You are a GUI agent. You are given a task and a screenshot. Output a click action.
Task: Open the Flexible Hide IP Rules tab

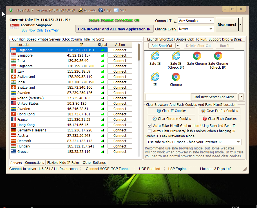63,163
